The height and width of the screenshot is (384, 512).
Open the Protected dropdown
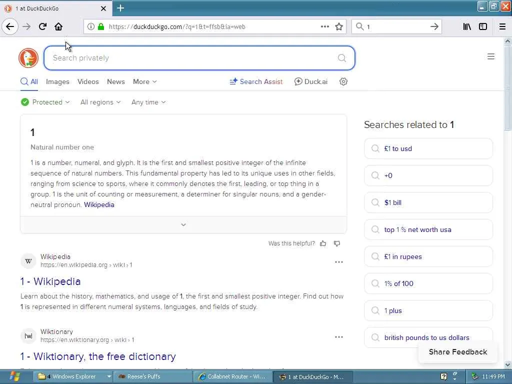[x=45, y=102]
